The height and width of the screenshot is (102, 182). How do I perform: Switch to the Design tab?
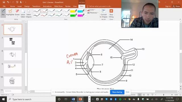point(27,6)
